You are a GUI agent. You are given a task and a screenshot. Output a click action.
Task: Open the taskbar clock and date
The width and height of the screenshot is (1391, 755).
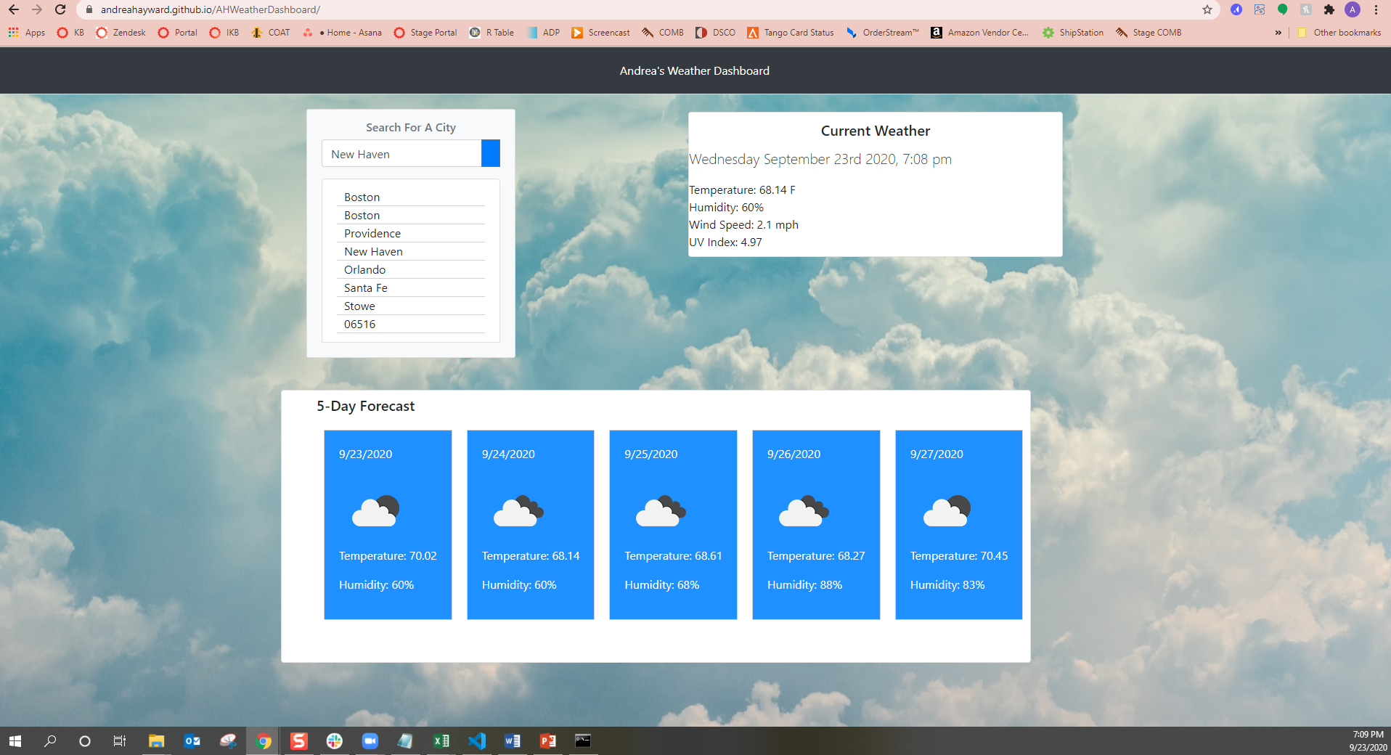(x=1368, y=741)
